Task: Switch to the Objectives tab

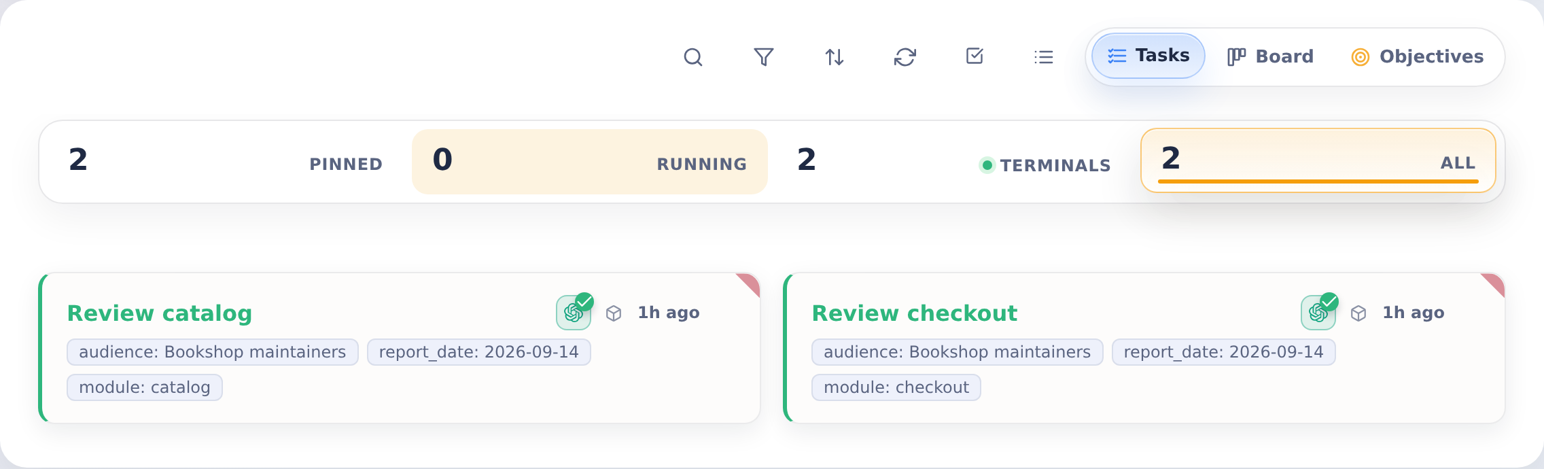Action: coord(1417,56)
